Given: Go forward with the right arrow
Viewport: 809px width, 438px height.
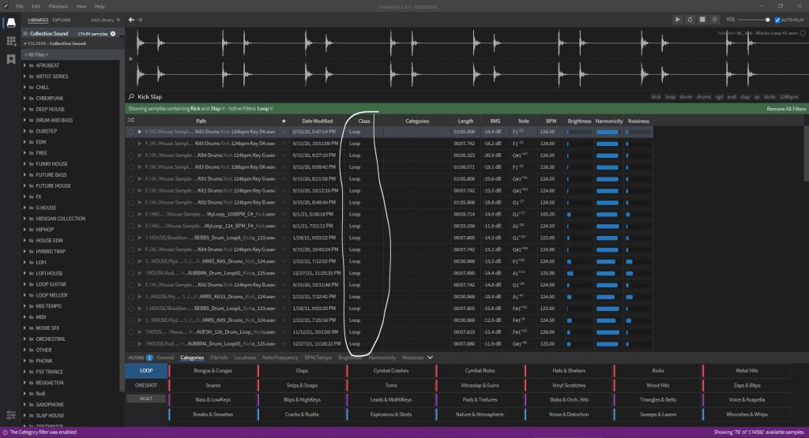Looking at the screenshot, I should (140, 20).
